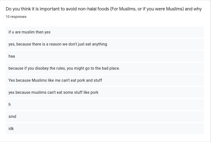This screenshot has width=211, height=142.
Task: Select the 'if u are muslim then yes' response
Action: pos(105,32)
